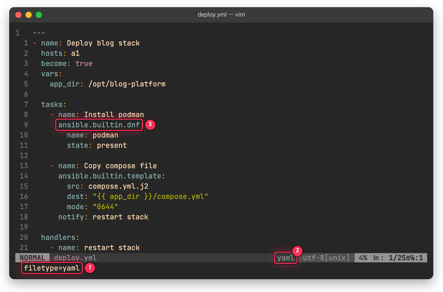Click the "become" key

pos(54,63)
